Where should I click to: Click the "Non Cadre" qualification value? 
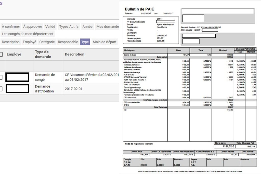[162, 27]
